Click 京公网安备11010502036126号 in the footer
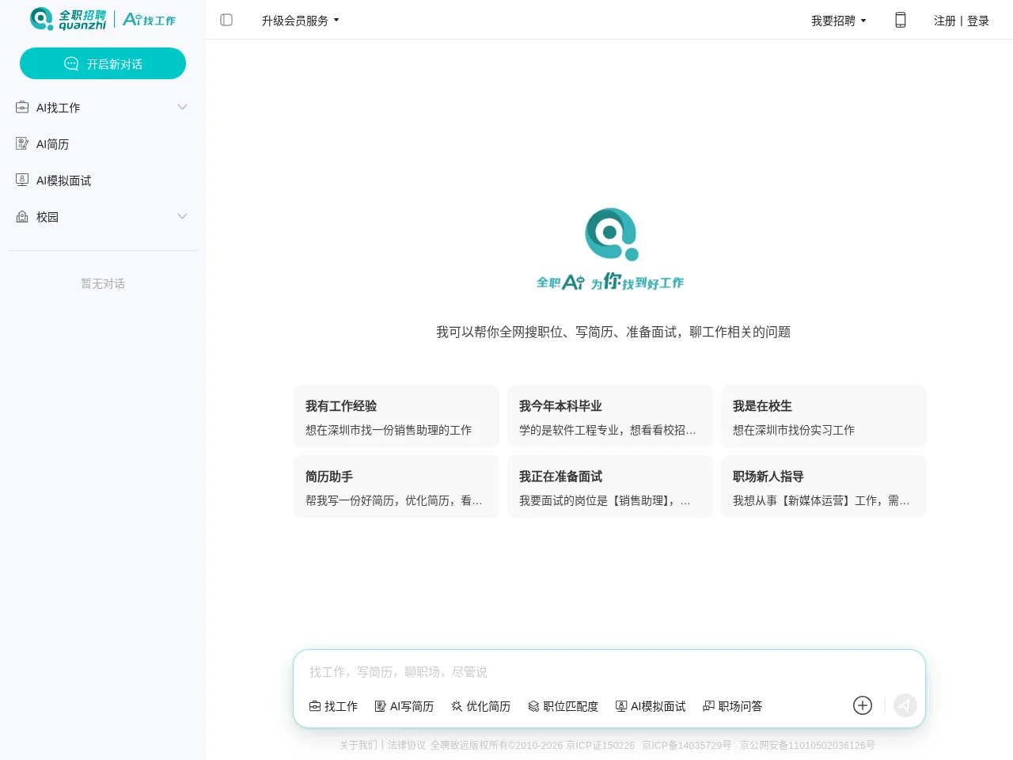The width and height of the screenshot is (1013, 760). (x=807, y=745)
